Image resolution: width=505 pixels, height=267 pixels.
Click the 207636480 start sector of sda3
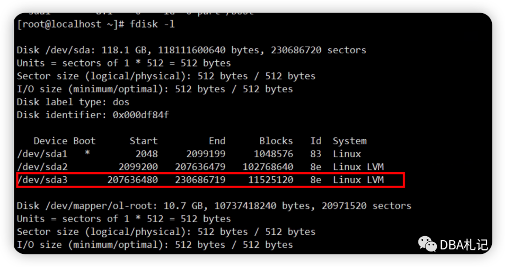[x=132, y=180]
